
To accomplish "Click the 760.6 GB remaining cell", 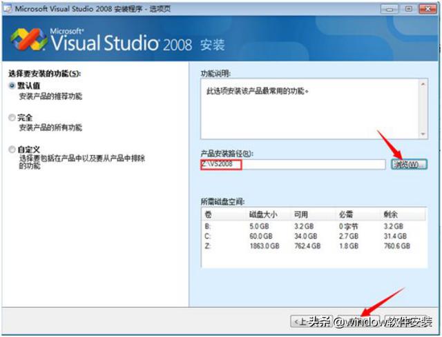I will pos(396,246).
